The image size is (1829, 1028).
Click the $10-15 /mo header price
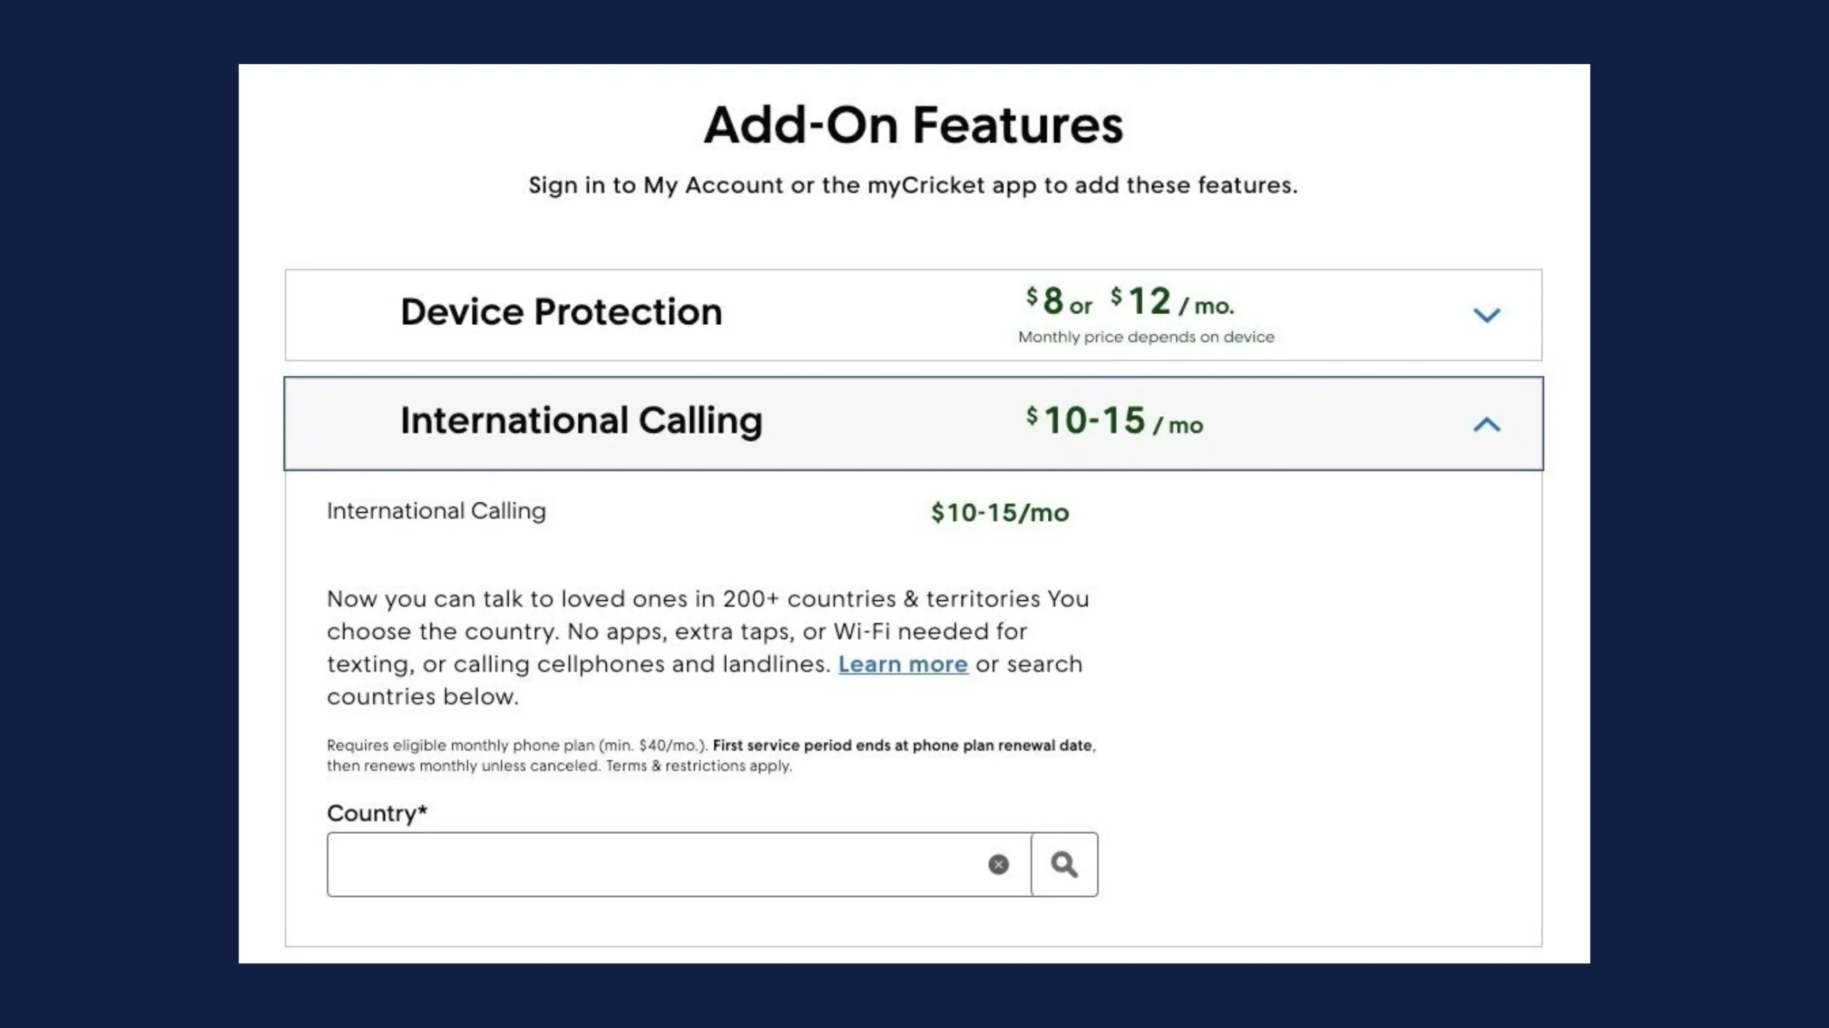(x=1115, y=420)
